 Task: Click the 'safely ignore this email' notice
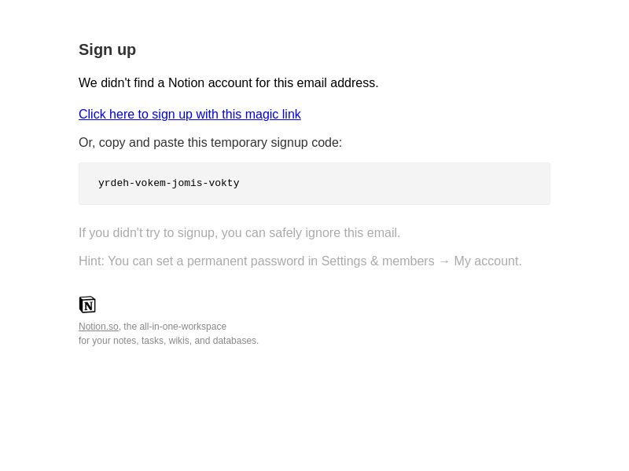point(239,232)
